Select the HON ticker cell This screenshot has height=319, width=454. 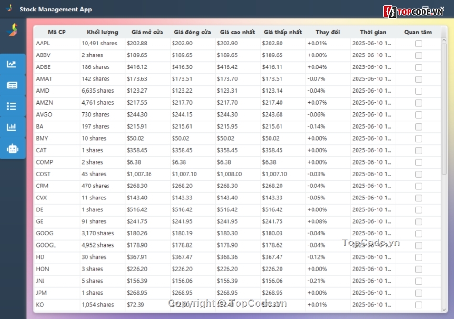57,269
